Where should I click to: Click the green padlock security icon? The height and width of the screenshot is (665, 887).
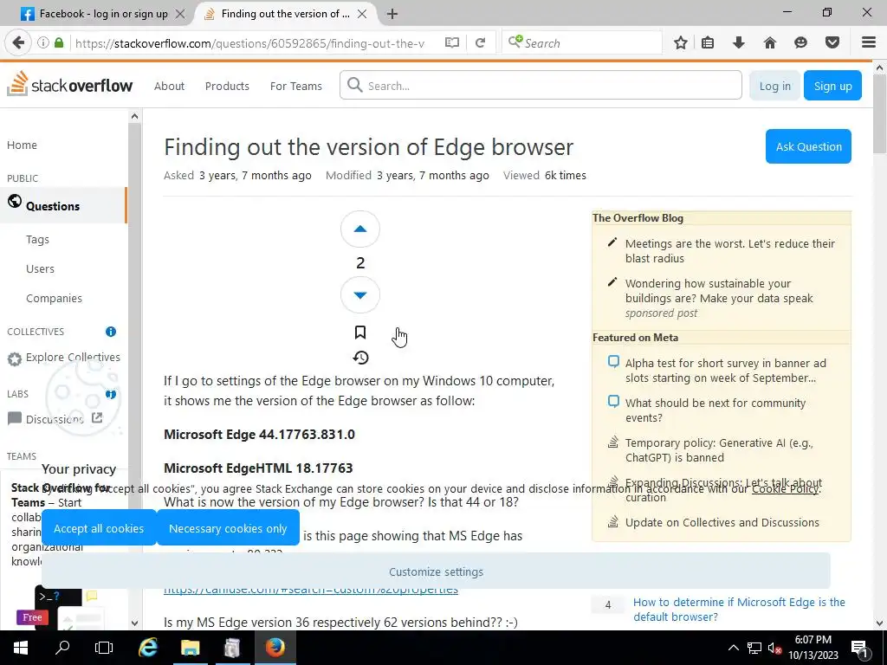pyautogui.click(x=59, y=42)
